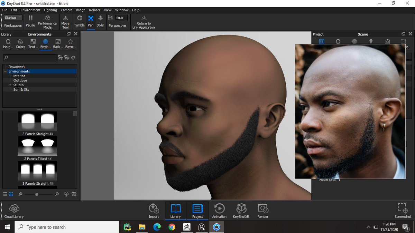Select the Outdoor folder
This screenshot has height=233, width=415.
(20, 80)
